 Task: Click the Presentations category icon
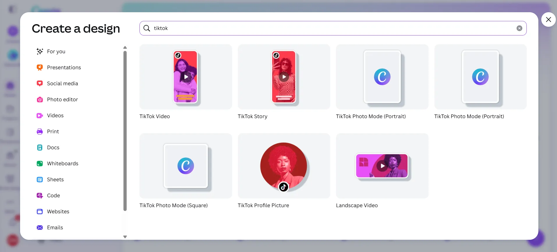pos(40,68)
